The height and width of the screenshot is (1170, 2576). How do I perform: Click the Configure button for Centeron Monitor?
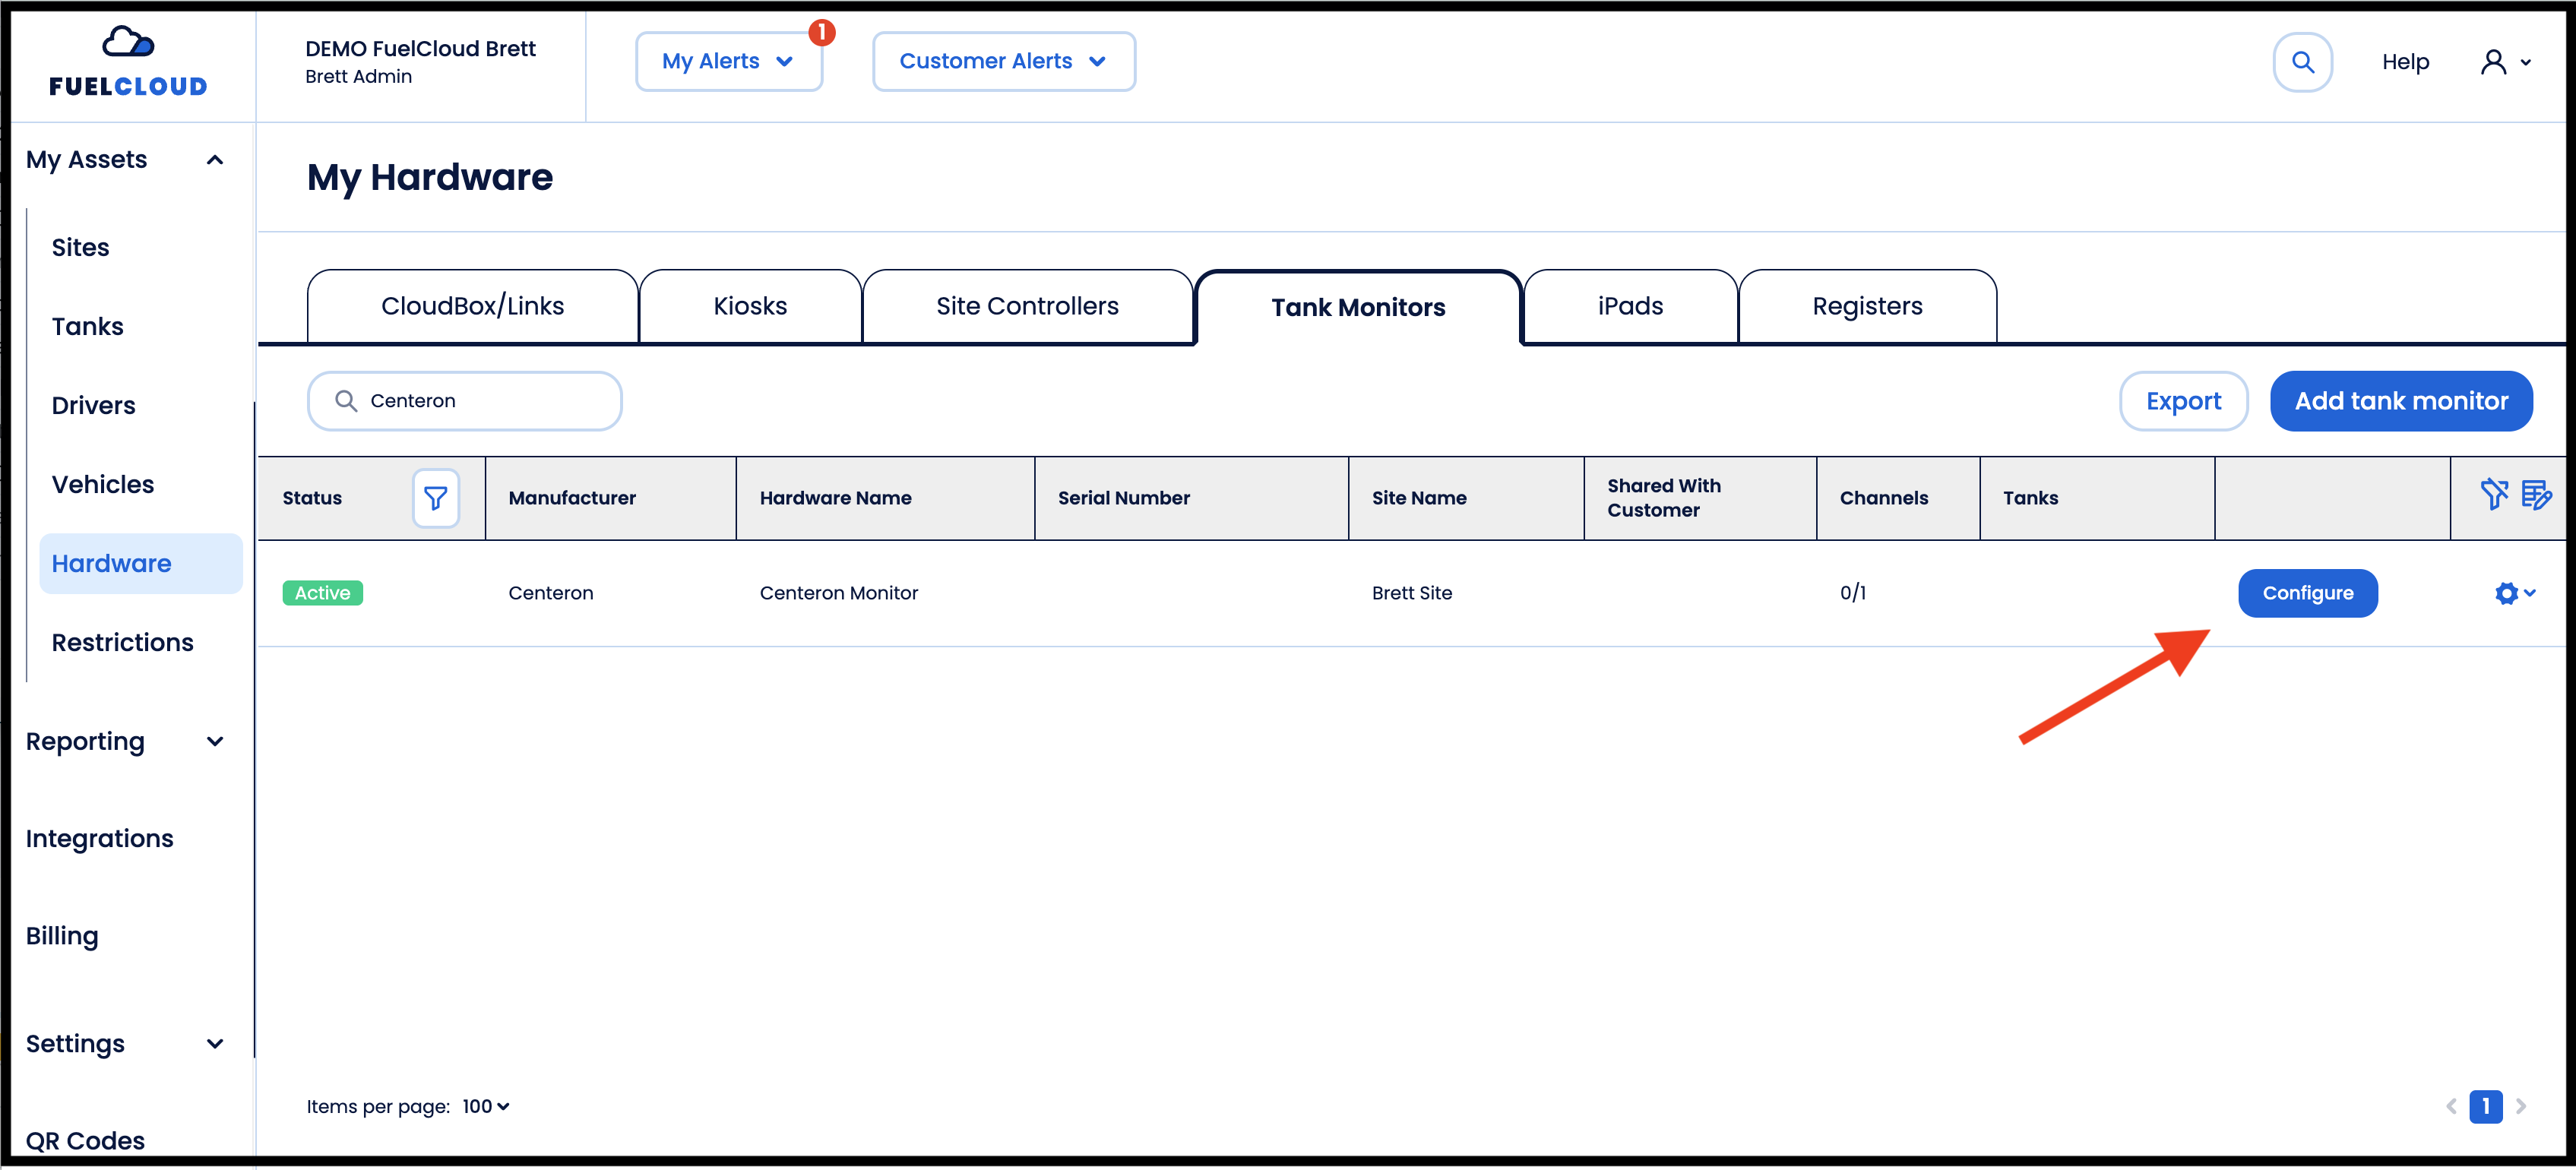click(x=2308, y=593)
